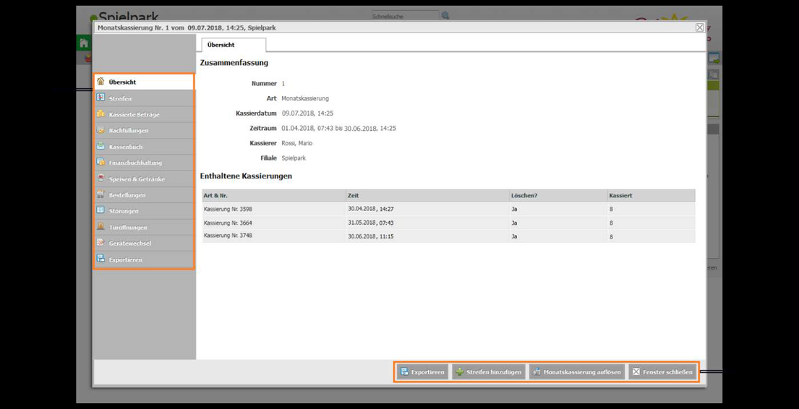
Task: Click the Zeit column header
Action: click(x=428, y=196)
